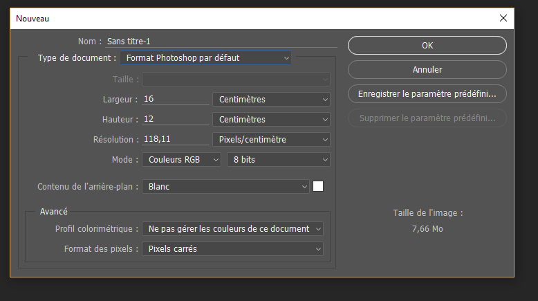
Task: Click the Nom text field
Action: pos(221,42)
